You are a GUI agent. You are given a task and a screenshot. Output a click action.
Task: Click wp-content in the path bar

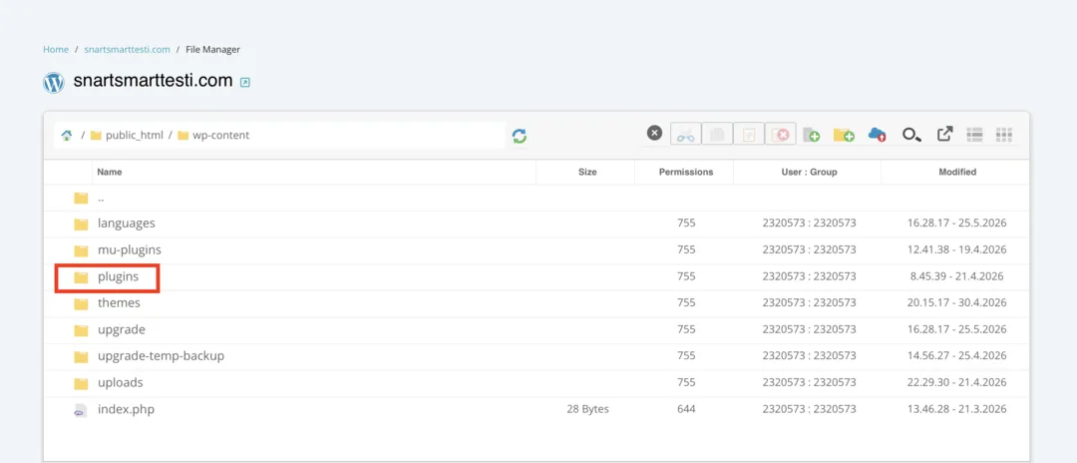coord(221,136)
